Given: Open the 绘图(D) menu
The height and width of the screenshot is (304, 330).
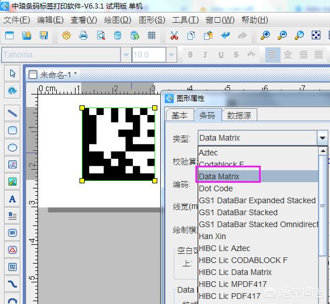Looking at the screenshot, I should tap(118, 20).
